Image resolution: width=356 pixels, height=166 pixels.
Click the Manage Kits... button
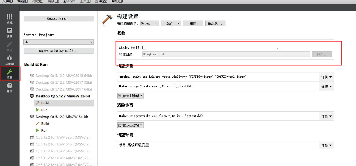pyautogui.click(x=59, y=19)
